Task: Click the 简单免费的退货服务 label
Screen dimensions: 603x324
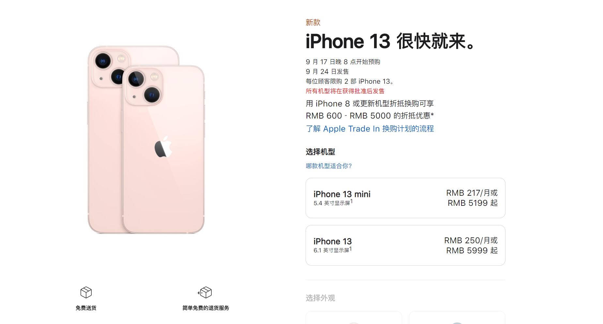Action: [x=206, y=308]
